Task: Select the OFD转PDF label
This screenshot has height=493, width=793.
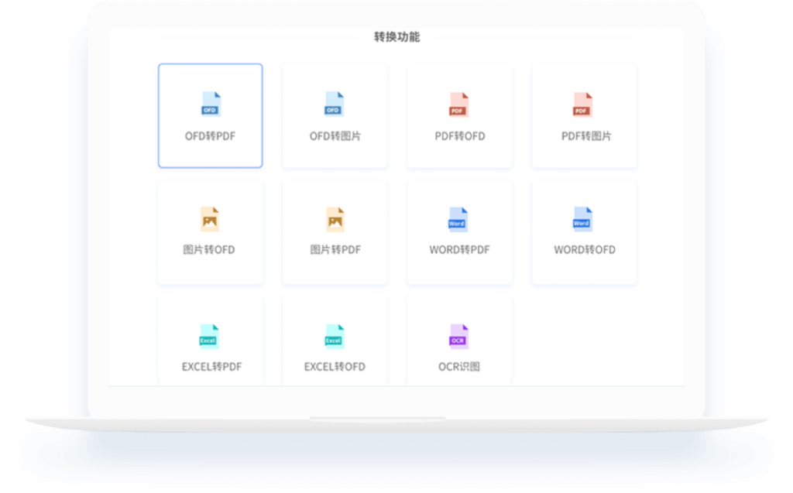Action: 210,136
